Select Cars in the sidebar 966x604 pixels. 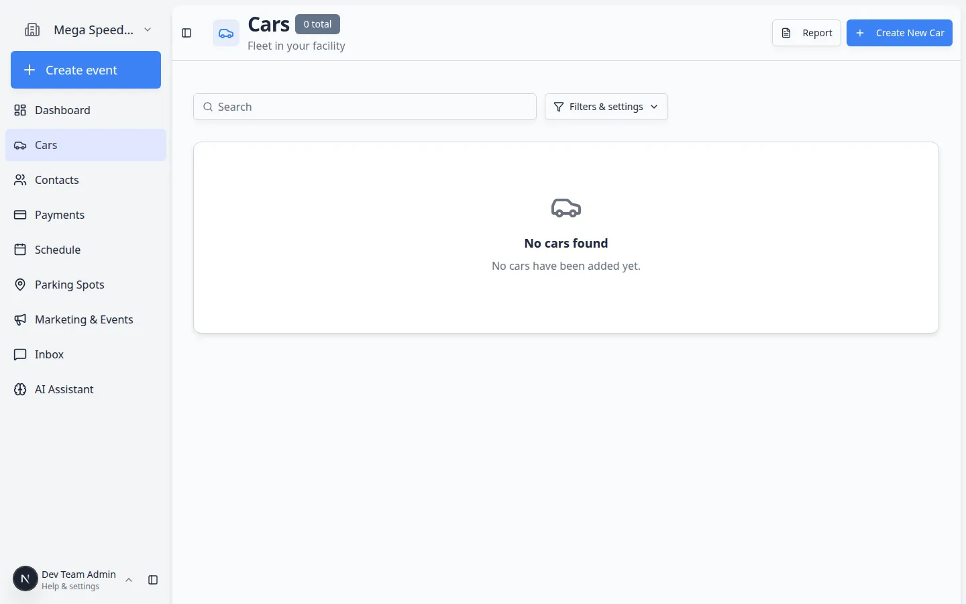[x=86, y=145]
